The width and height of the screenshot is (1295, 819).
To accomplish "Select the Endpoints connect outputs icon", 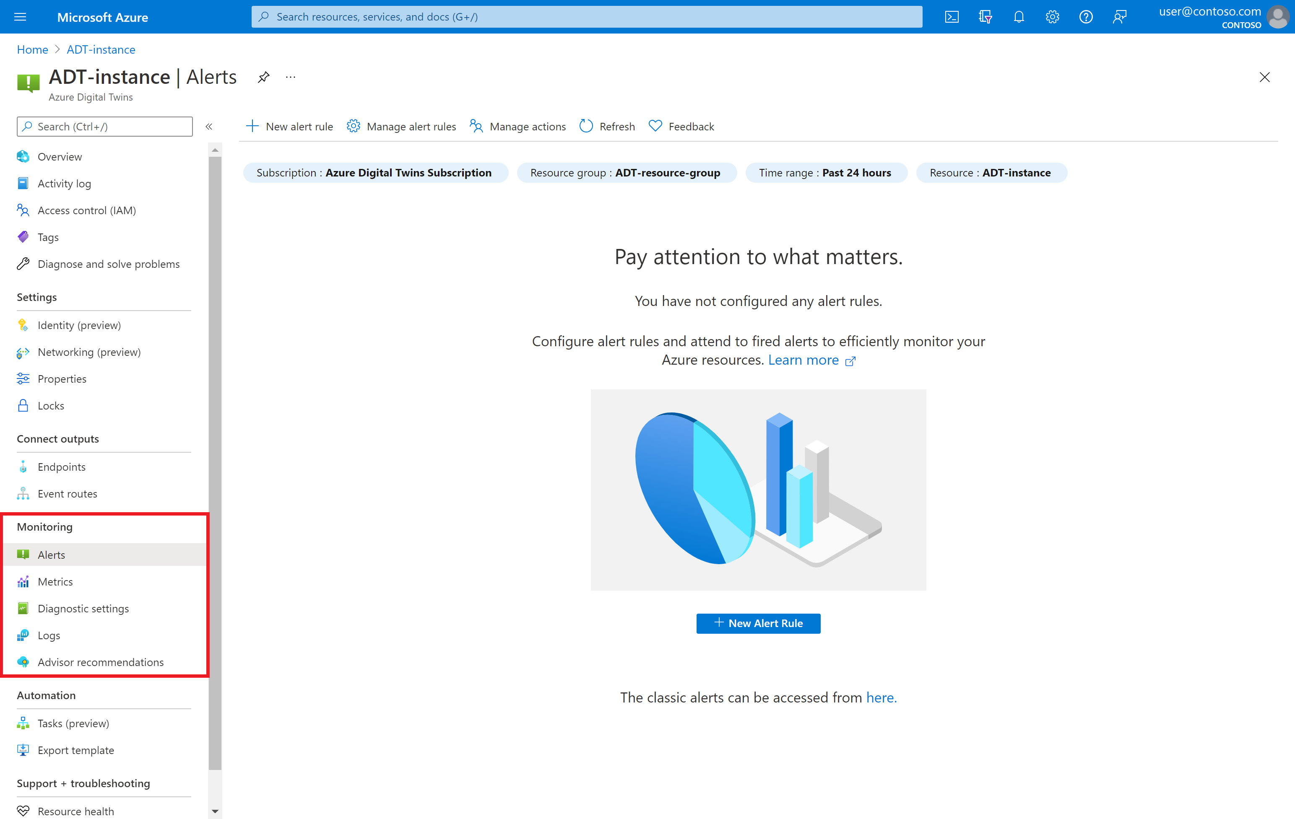I will [23, 466].
